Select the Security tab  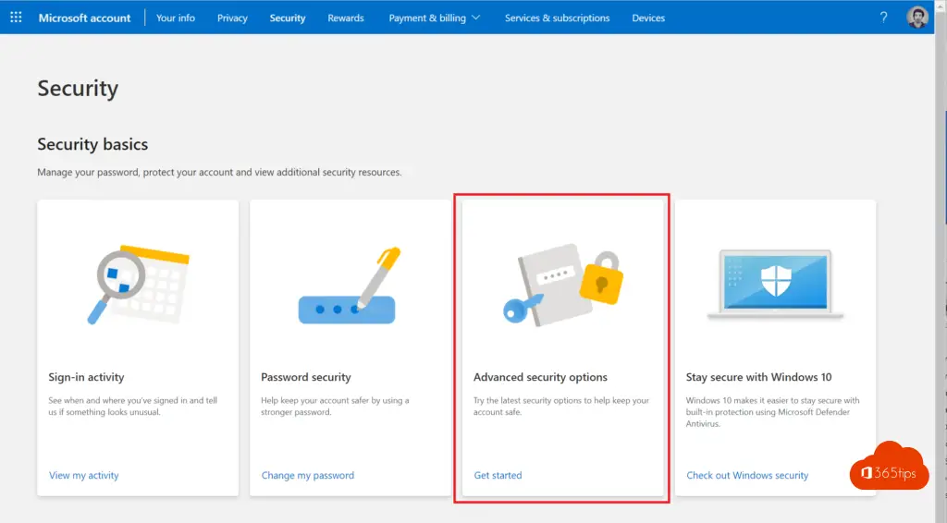click(288, 18)
